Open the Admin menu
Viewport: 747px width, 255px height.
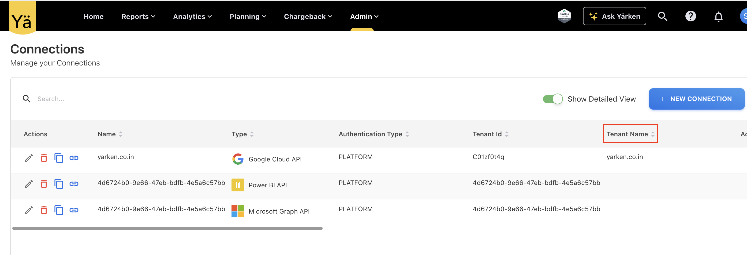364,17
